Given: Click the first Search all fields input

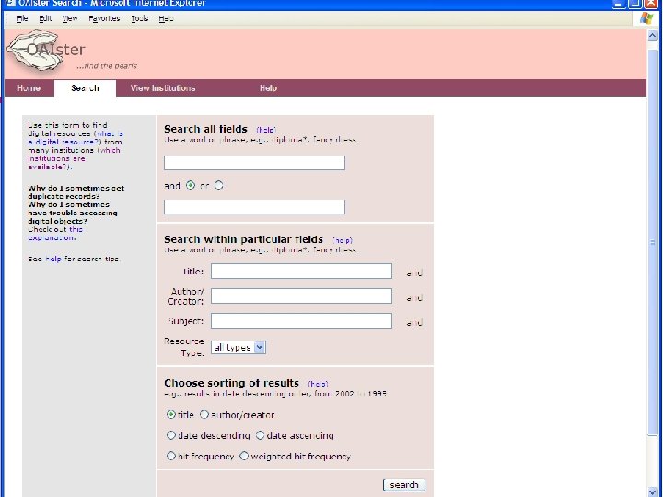Looking at the screenshot, I should (254, 163).
